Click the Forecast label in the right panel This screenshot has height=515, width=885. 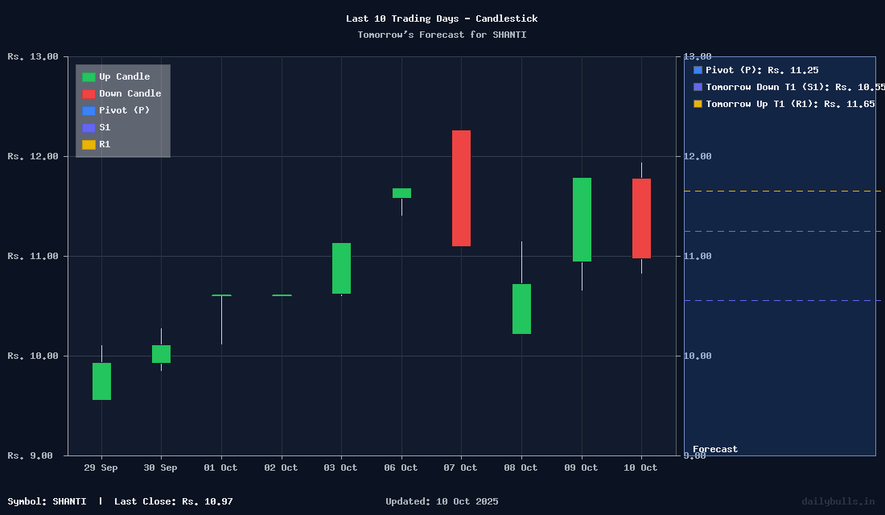click(x=715, y=450)
